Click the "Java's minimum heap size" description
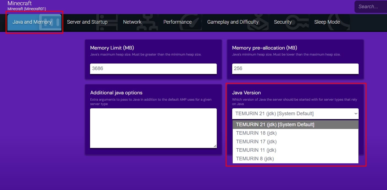Image resolution: width=387 pixels, height=190 pixels. 286,54
